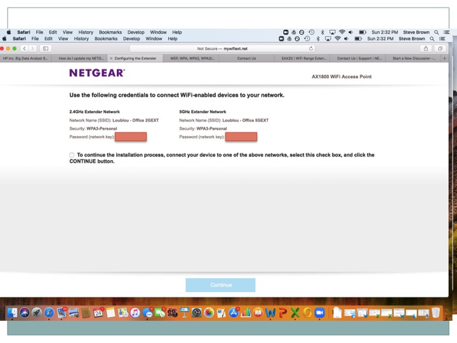Check the continue installation process checkbox
Screen dimensions: 457x343
tap(72, 155)
